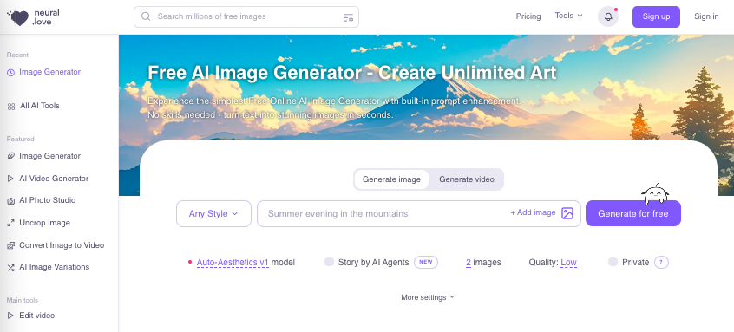Open the notifications bell

pos(608,16)
